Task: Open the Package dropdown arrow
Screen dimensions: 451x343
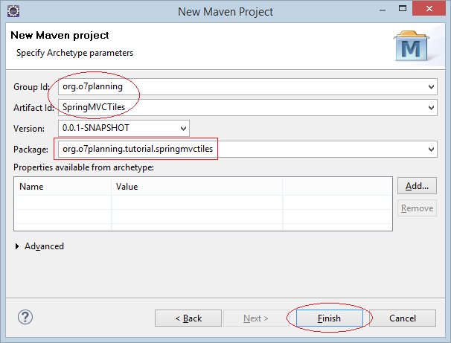Action: tap(431, 150)
